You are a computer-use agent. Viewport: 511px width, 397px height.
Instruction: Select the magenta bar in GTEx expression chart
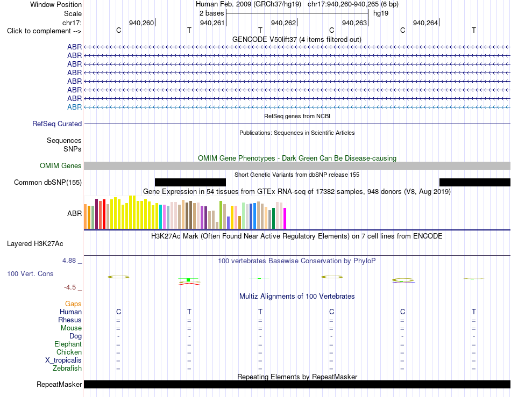285,218
